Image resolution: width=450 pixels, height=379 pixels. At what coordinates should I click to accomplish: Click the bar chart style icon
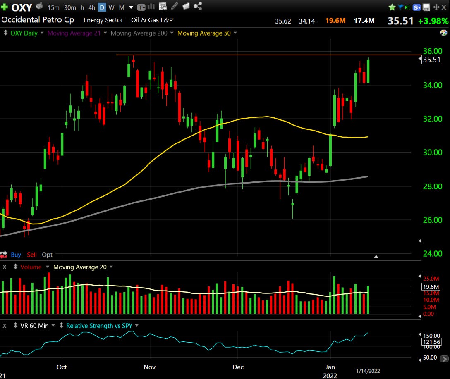[x=151, y=7]
